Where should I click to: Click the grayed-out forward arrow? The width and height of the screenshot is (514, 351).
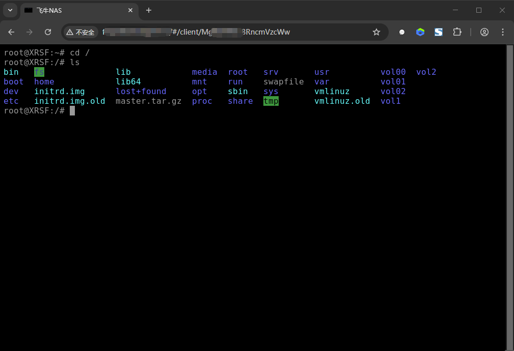30,32
